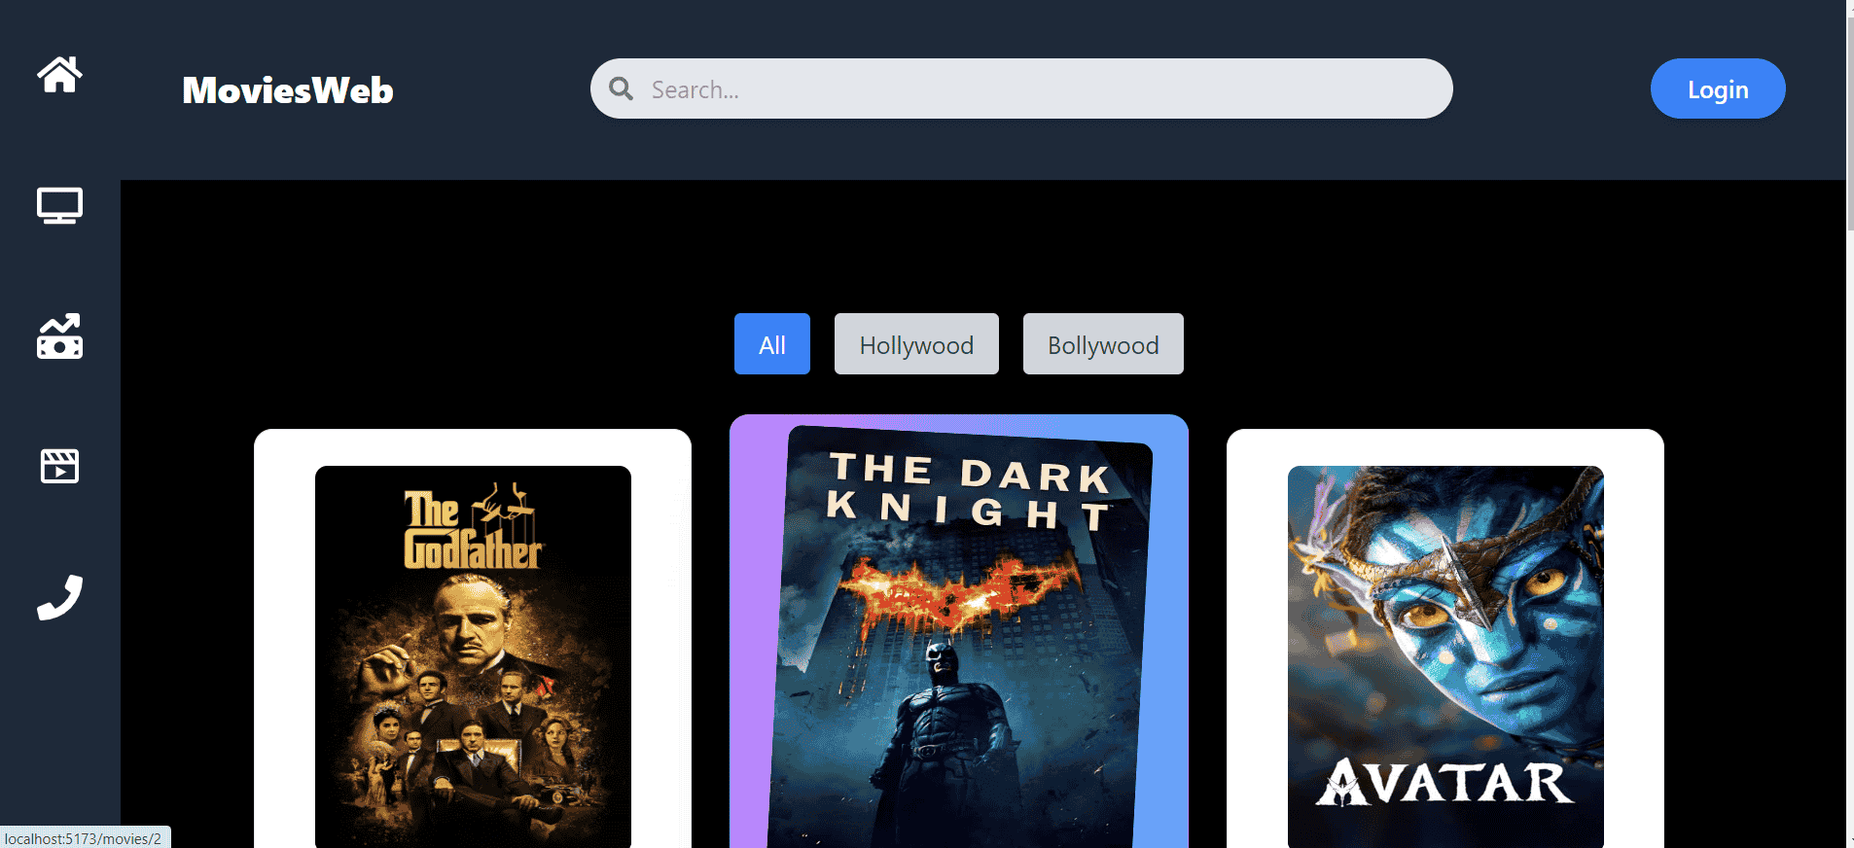Click the MoviesWeb logo text

[288, 90]
